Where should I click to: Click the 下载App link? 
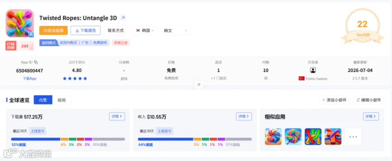30,79
